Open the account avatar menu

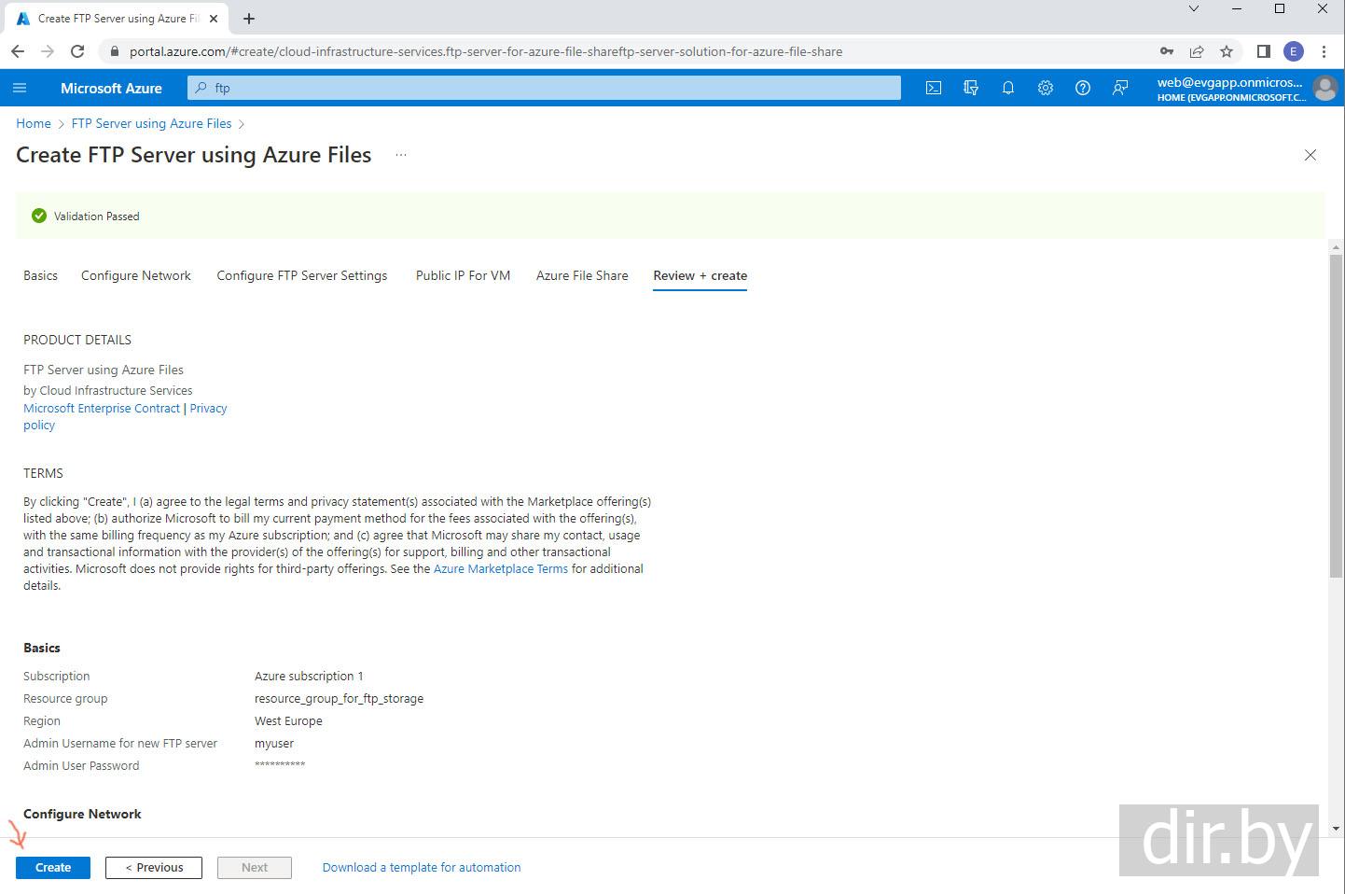[x=1324, y=88]
